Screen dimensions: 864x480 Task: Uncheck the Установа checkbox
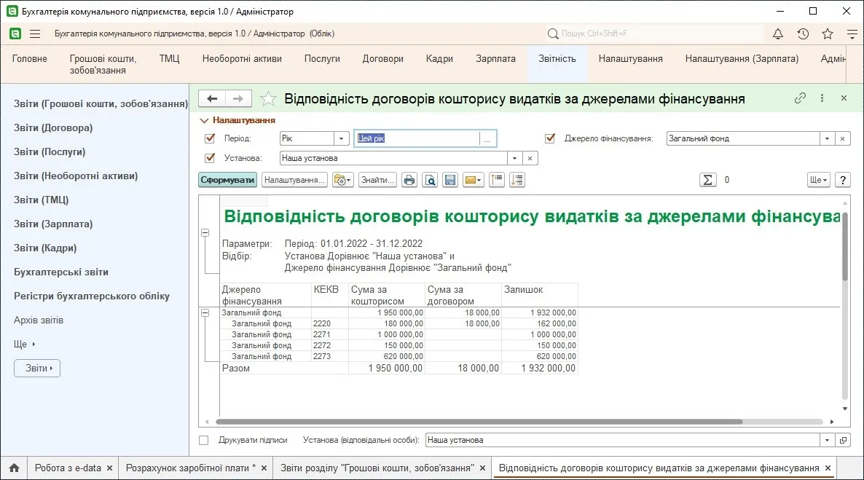[x=210, y=158]
